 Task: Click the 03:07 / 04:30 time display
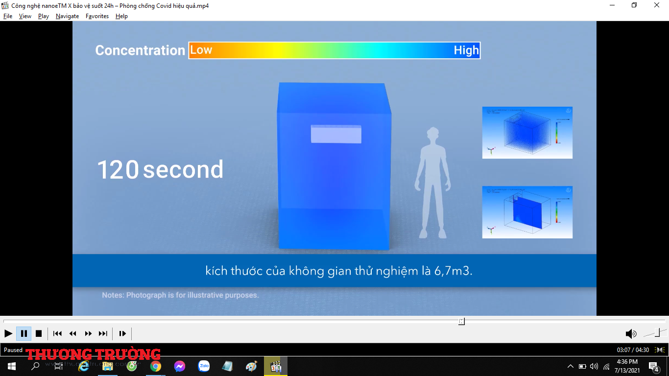tap(633, 350)
